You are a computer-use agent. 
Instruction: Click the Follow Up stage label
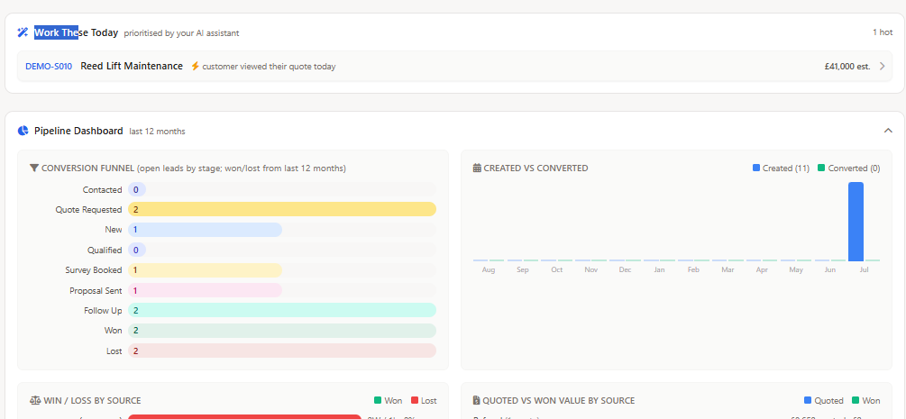pos(103,310)
